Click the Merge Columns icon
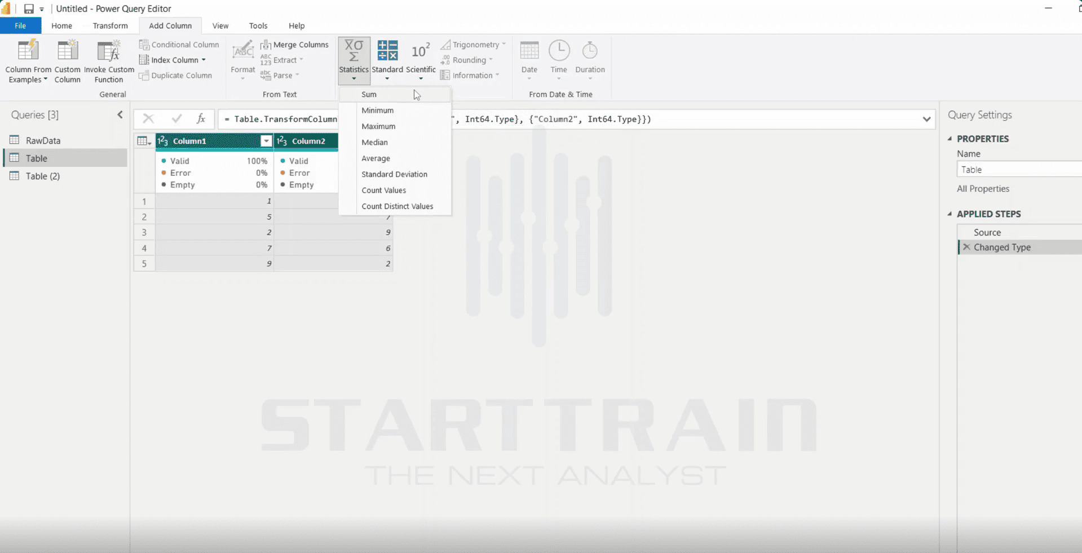This screenshot has height=553, width=1082. [x=266, y=45]
